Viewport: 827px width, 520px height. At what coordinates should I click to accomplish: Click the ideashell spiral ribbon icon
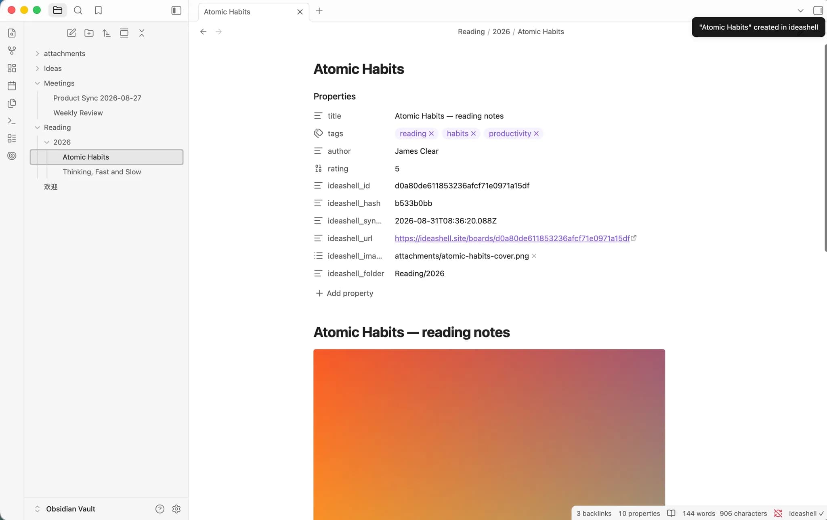click(12, 156)
